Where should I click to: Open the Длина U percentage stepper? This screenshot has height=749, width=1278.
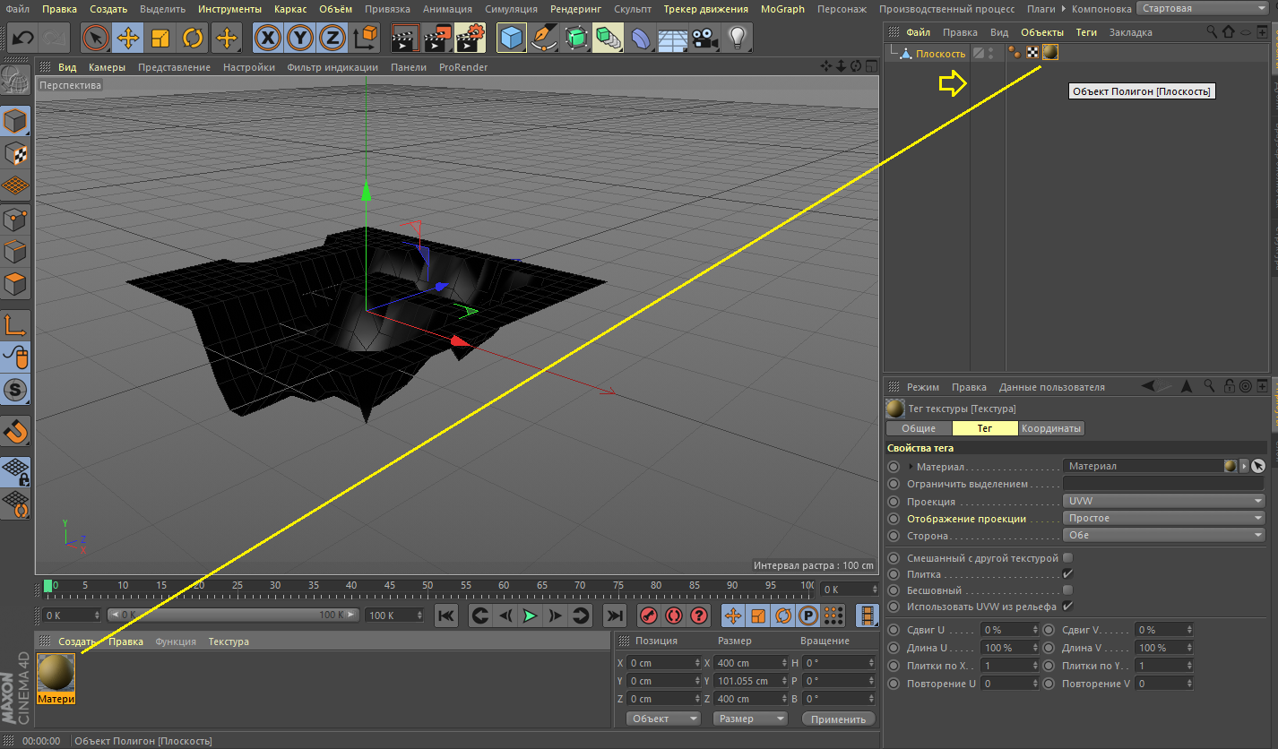coord(1036,648)
